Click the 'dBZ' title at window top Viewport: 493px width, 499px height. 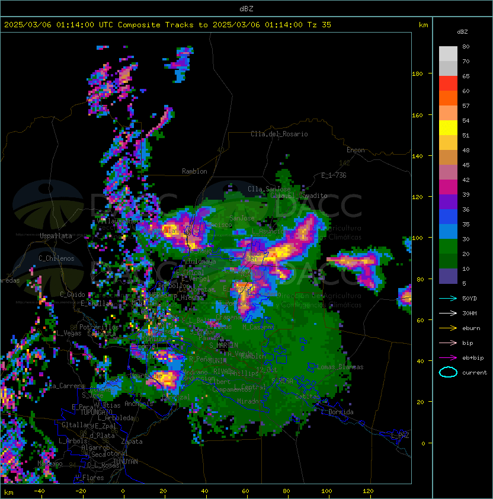click(x=246, y=8)
